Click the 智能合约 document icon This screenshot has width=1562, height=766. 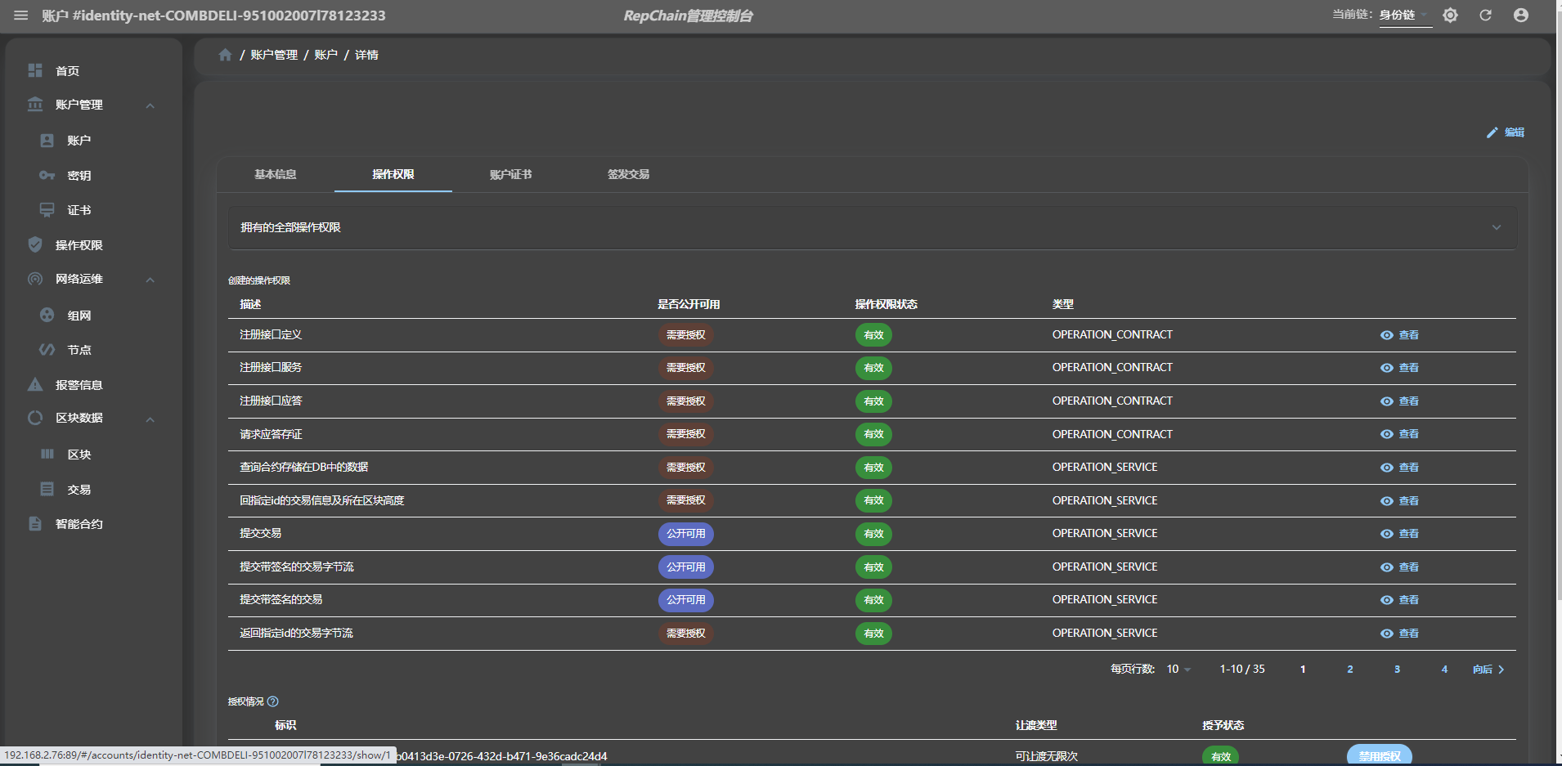pyautogui.click(x=35, y=523)
